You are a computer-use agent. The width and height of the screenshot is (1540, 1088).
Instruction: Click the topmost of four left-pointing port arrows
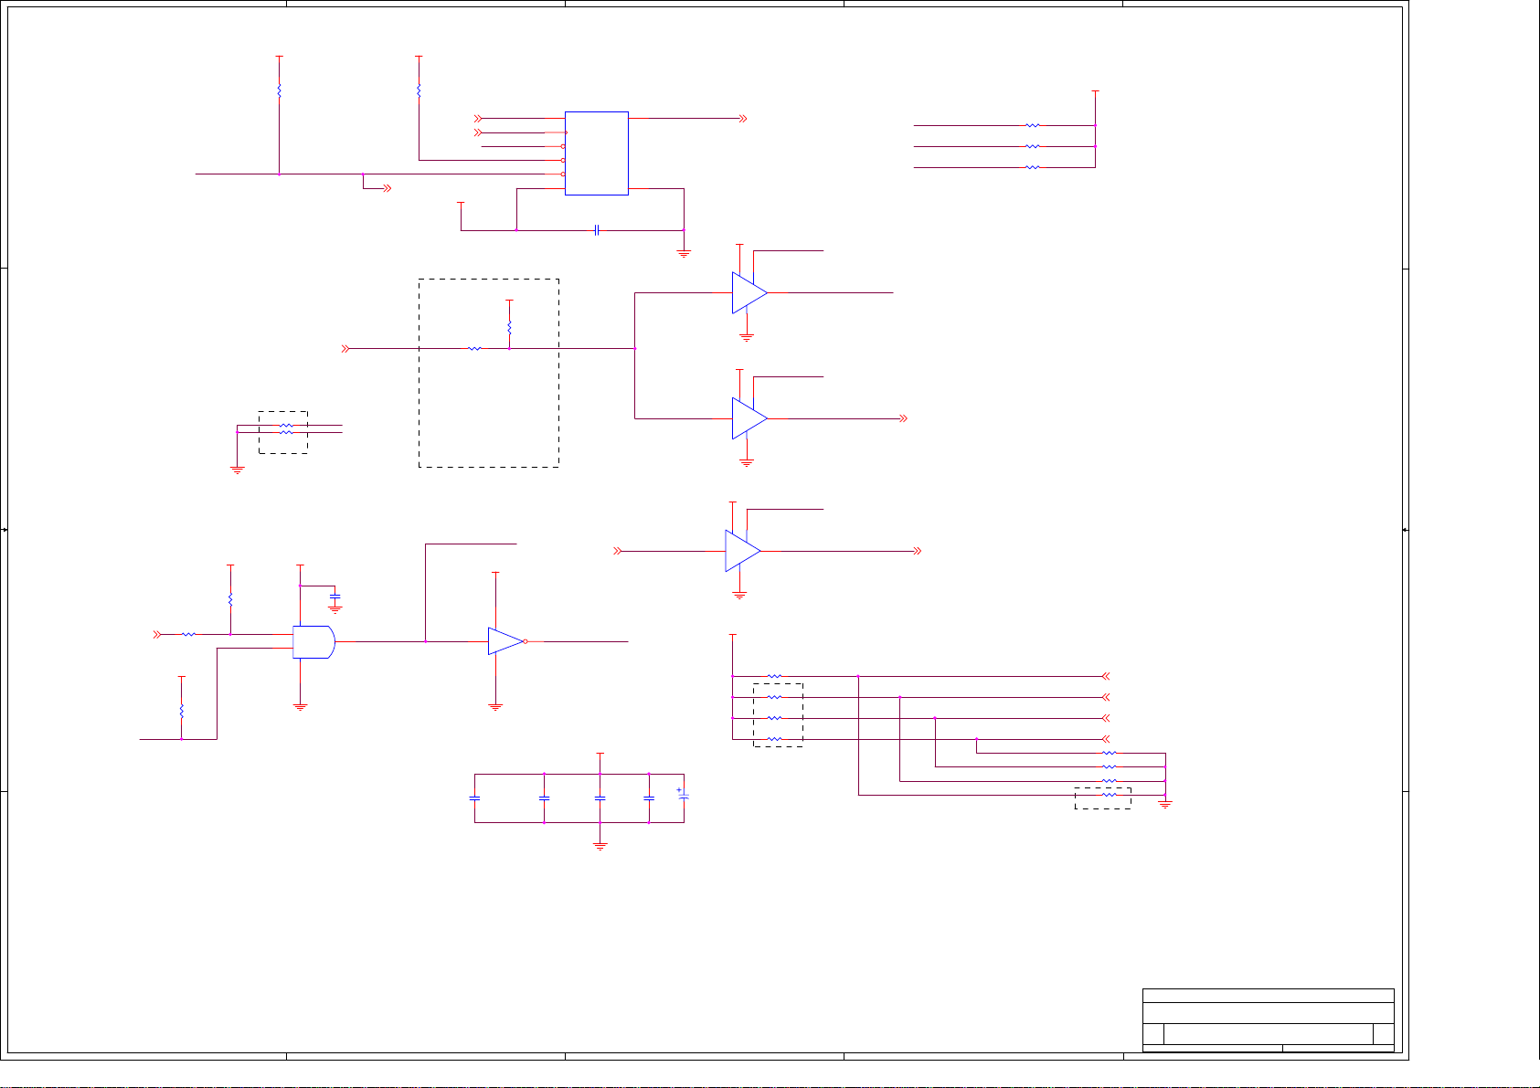click(x=1106, y=677)
